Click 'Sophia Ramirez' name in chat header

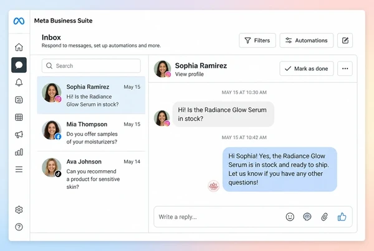tap(201, 66)
